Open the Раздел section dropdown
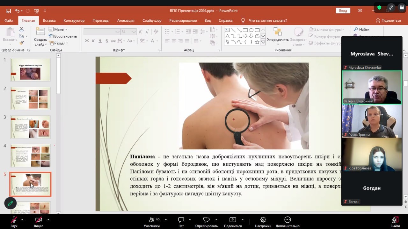408x229 pixels. click(x=59, y=43)
